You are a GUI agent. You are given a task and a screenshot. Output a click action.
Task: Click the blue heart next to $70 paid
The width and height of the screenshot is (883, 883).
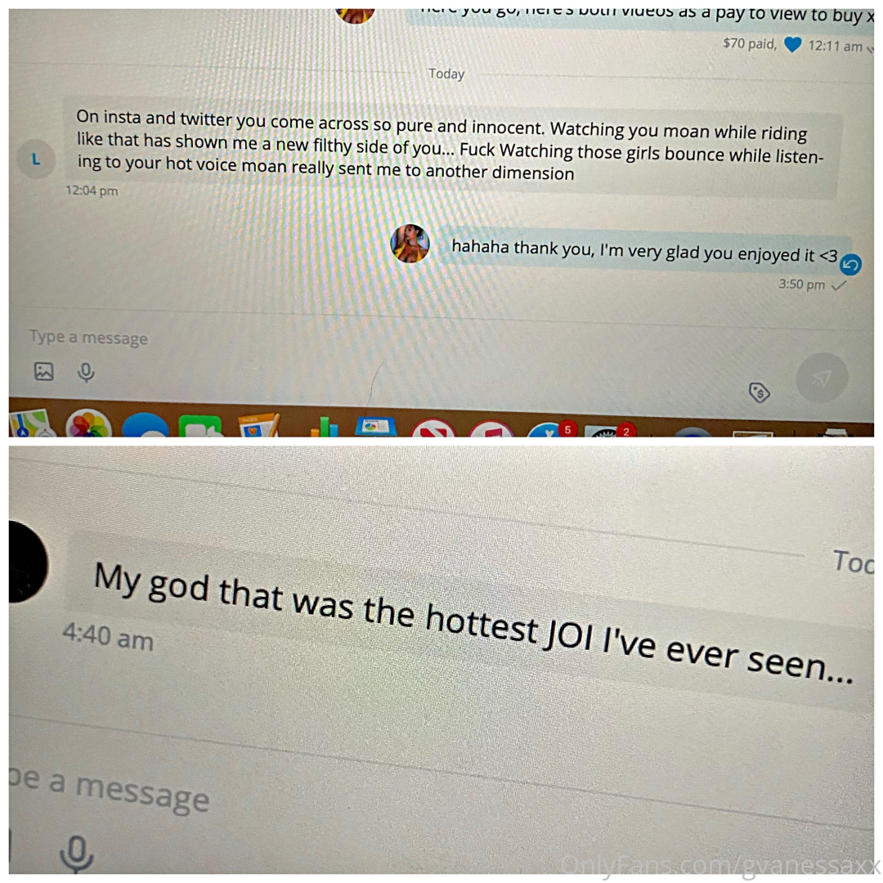(x=793, y=44)
